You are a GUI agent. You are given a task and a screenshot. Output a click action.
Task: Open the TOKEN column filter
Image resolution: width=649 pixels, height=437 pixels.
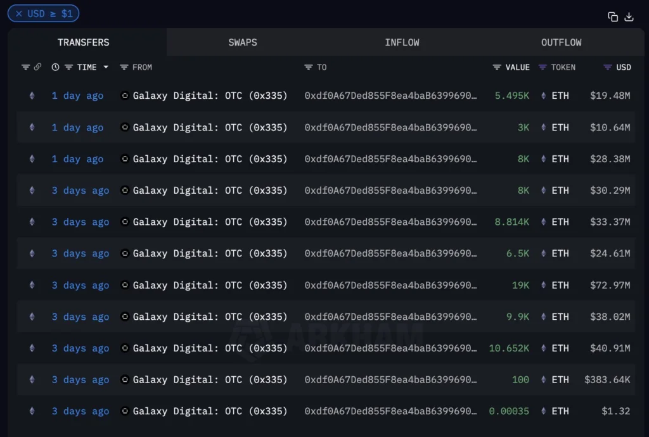click(543, 67)
